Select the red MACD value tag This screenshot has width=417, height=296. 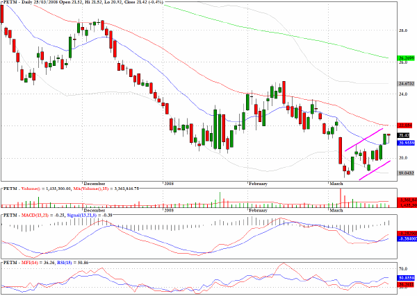tap(407, 234)
